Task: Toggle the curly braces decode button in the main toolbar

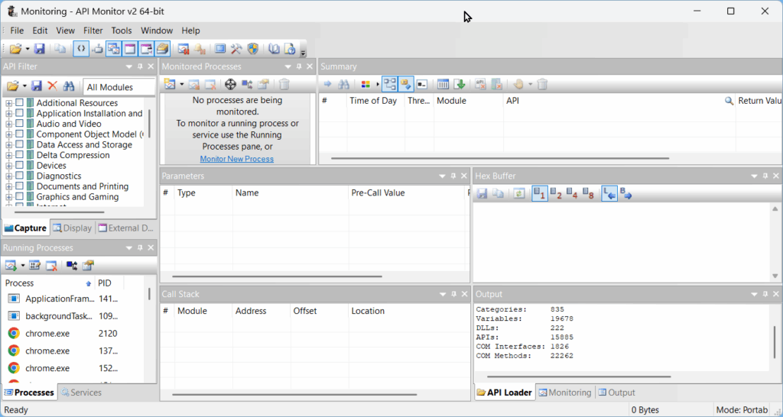Action: coord(81,48)
